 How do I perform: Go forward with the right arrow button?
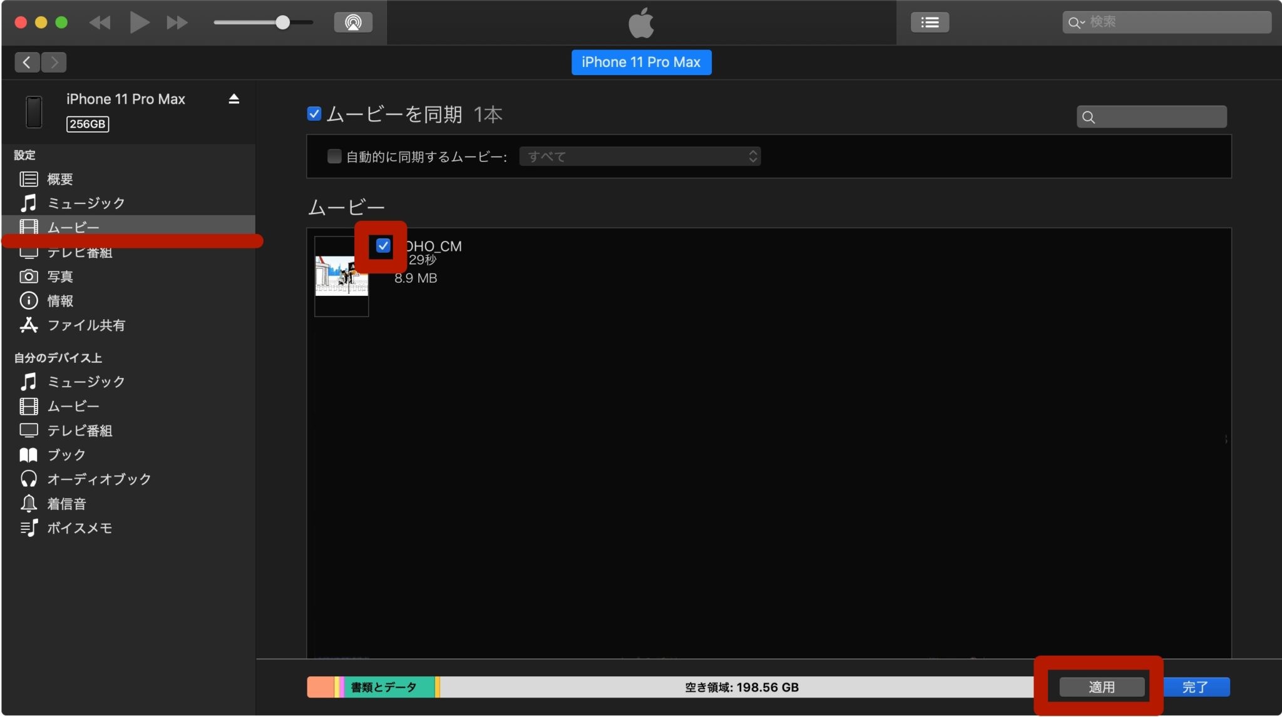[x=54, y=62]
